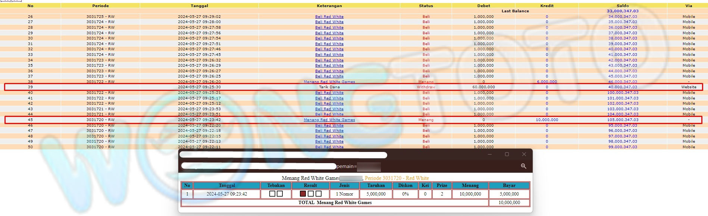This screenshot has height=216, width=708.
Task: Open Beli Red White link in row 26
Action: [x=329, y=17]
